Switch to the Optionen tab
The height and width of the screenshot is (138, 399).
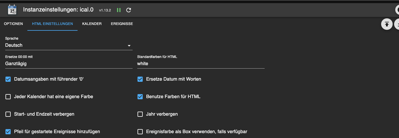point(14,24)
